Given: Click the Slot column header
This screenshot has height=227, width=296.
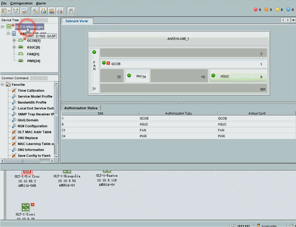Looking at the screenshot, I should point(100,113).
